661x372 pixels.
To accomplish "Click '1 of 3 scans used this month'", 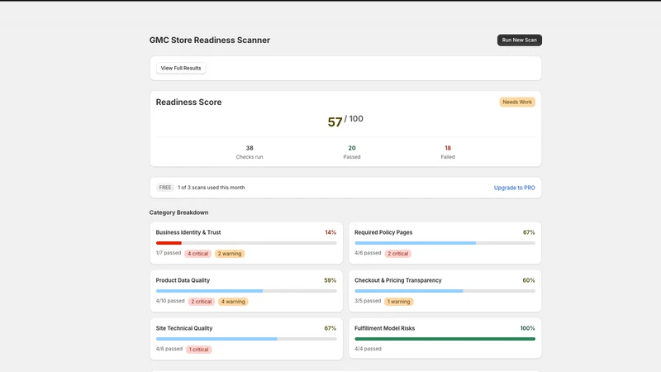I will tap(212, 188).
